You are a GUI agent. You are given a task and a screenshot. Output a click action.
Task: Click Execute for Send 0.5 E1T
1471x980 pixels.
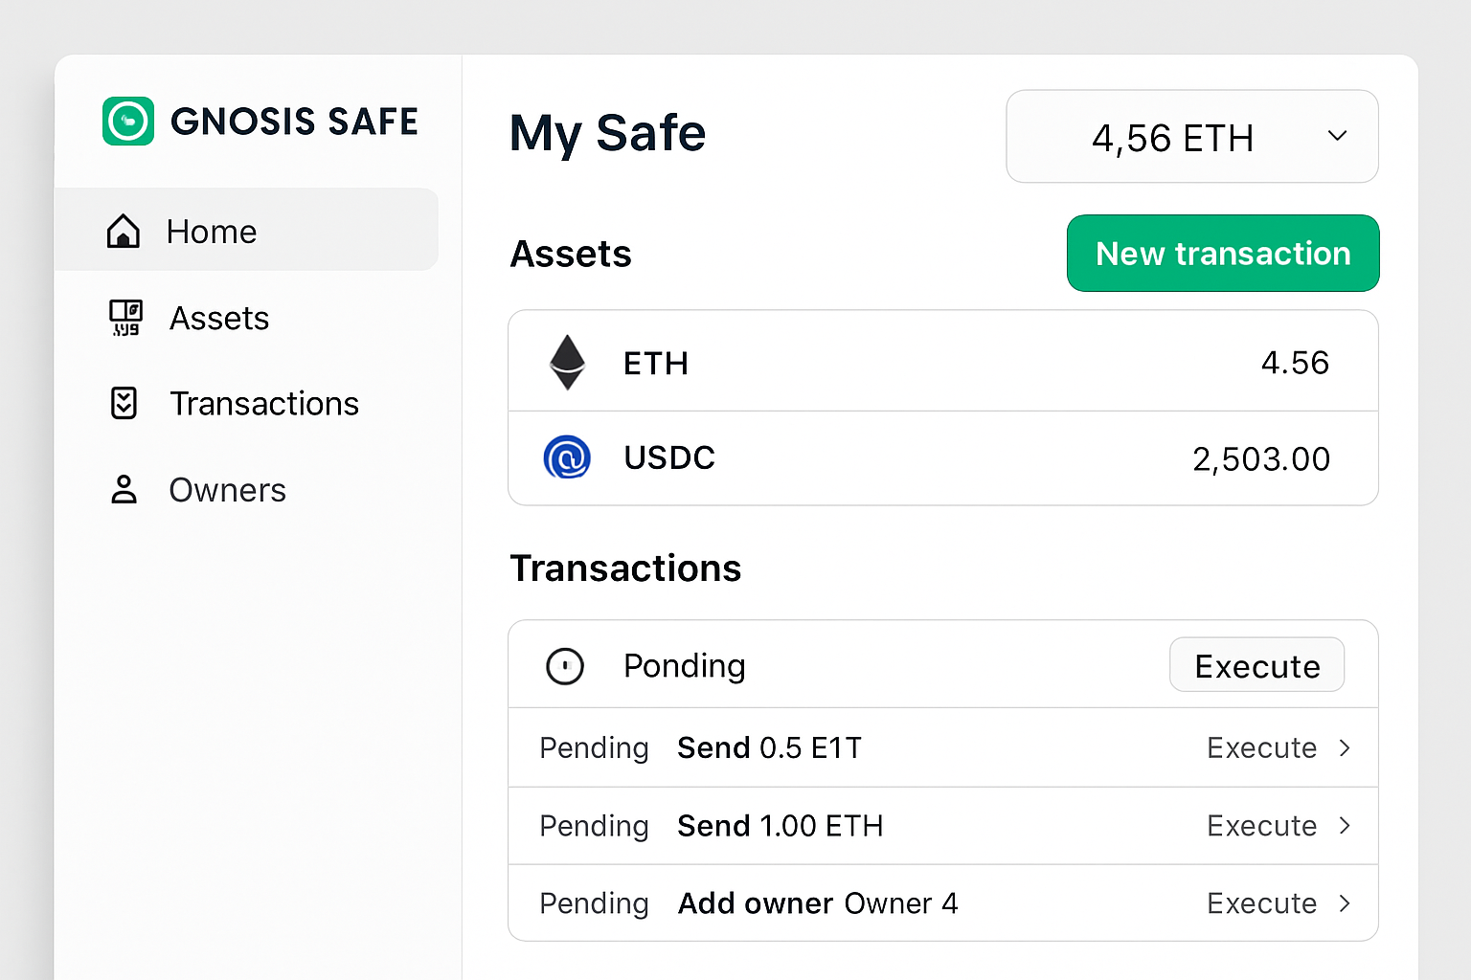[x=1262, y=747]
